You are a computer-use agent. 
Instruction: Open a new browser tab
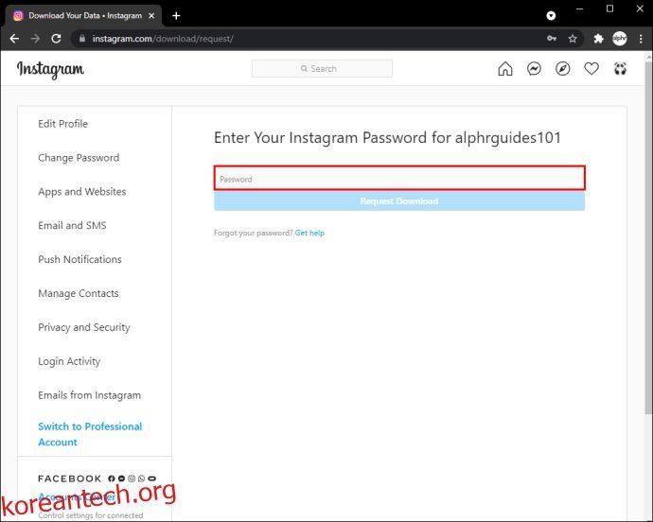click(176, 16)
